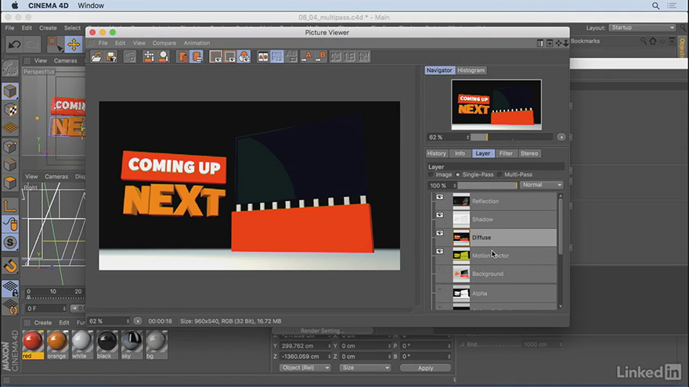Hide the Reflection layer eye toggle
Screen dimensions: 689x387
439,197
